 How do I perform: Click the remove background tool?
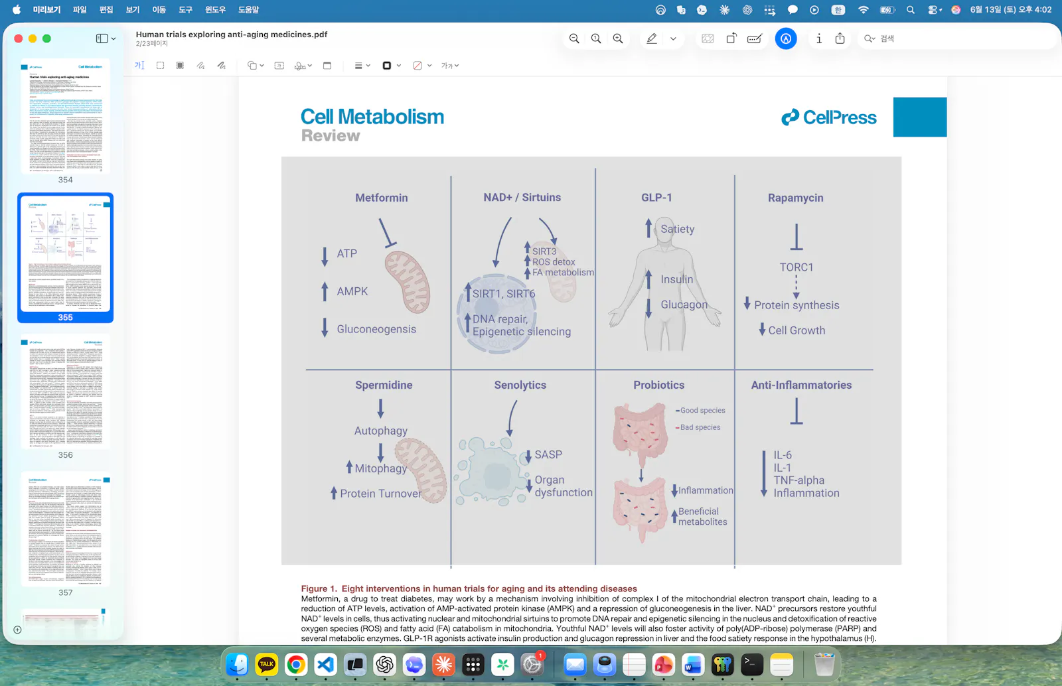coord(708,38)
